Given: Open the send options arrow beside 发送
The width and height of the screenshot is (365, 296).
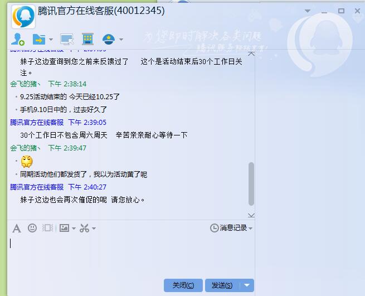Looking at the screenshot, I should coord(247,285).
